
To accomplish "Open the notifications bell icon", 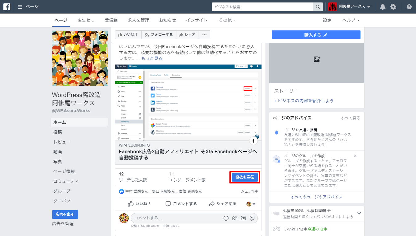I will (382, 7).
